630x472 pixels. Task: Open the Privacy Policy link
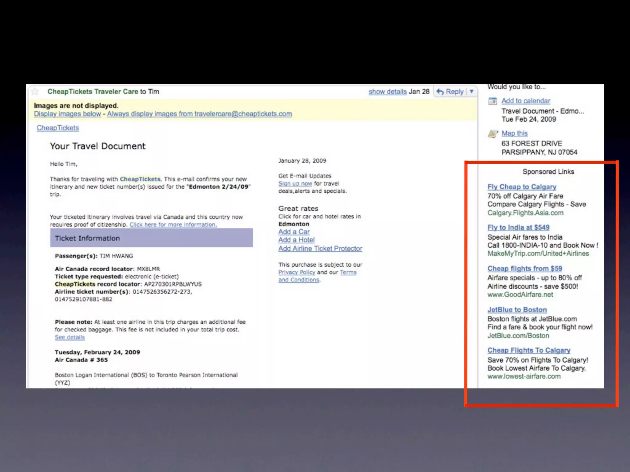click(x=297, y=272)
